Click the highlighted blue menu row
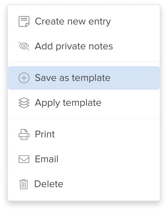Viewport: 167px width, 211px height. [84, 78]
